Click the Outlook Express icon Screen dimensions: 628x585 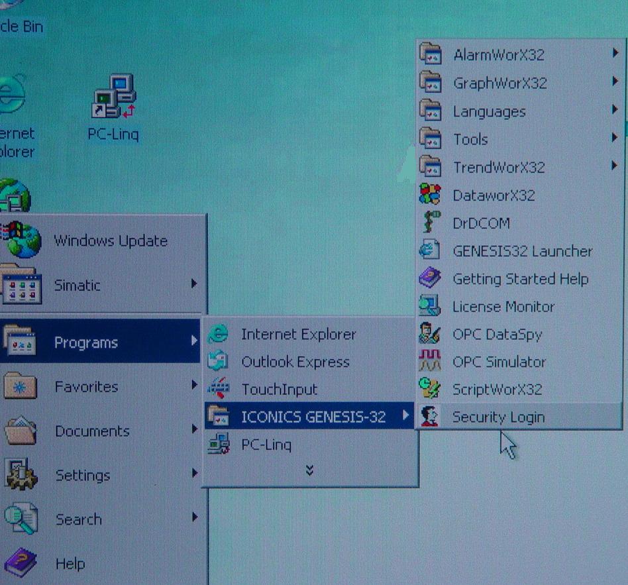coord(219,360)
